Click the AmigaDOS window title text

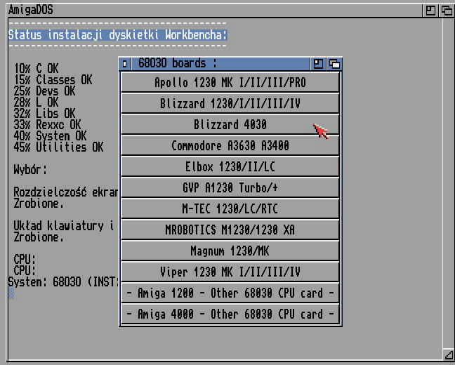[x=31, y=10]
